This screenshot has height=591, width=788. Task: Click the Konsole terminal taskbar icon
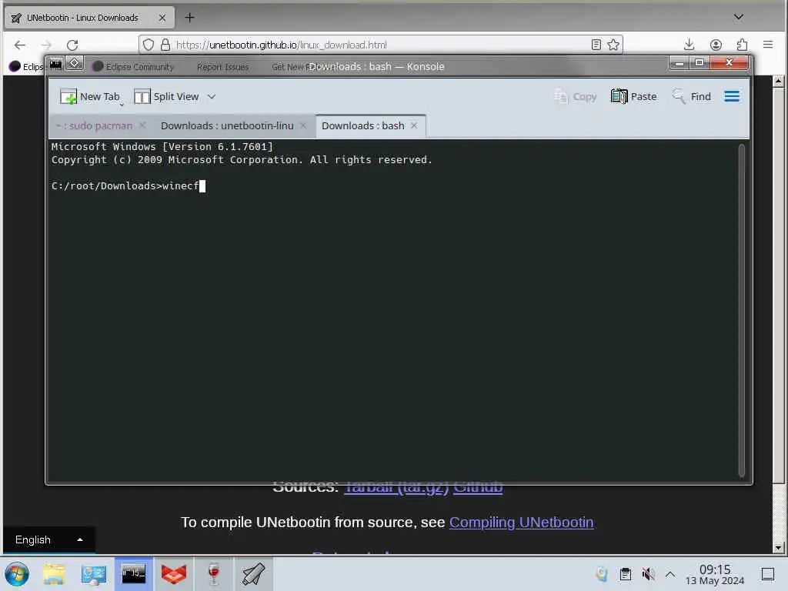point(134,574)
